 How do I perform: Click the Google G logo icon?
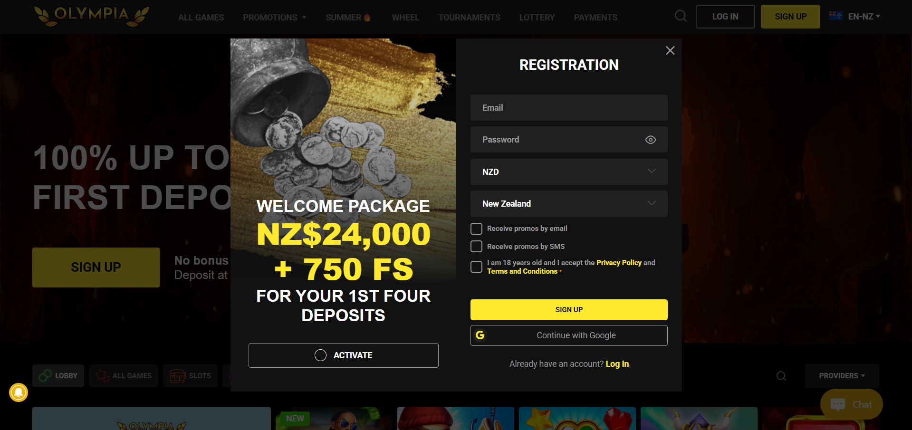tap(480, 335)
